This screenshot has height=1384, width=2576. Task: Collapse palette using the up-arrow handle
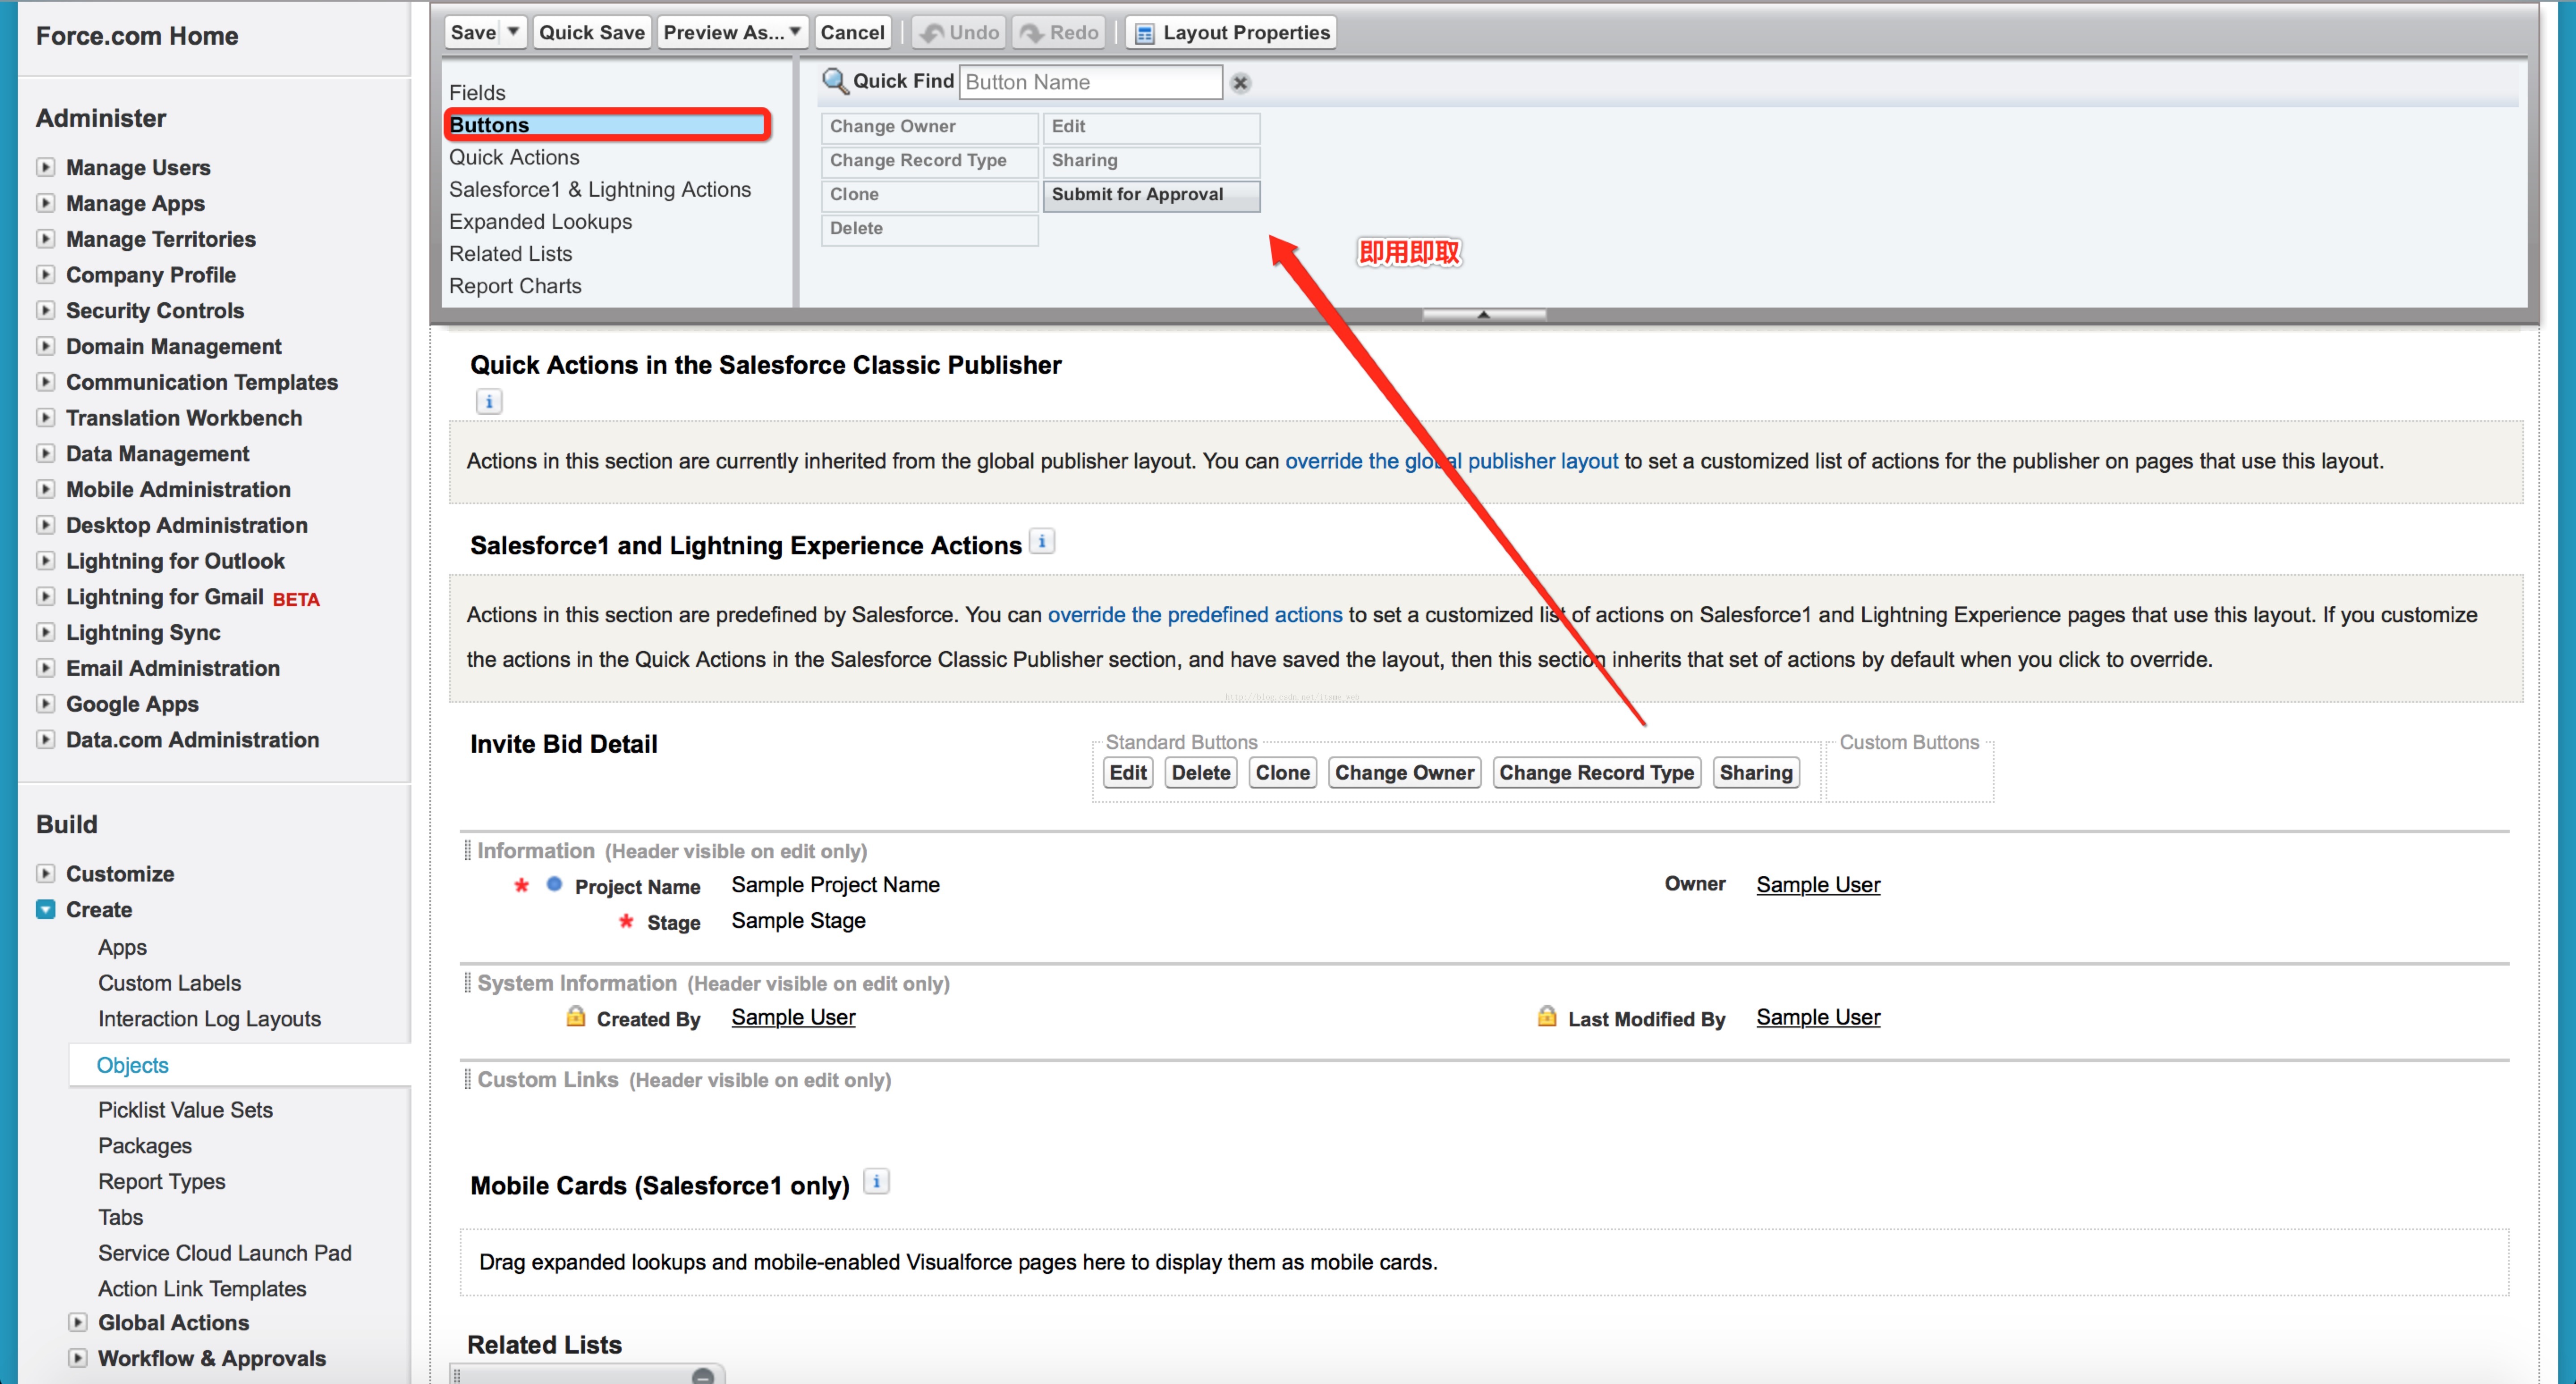pos(1484,315)
